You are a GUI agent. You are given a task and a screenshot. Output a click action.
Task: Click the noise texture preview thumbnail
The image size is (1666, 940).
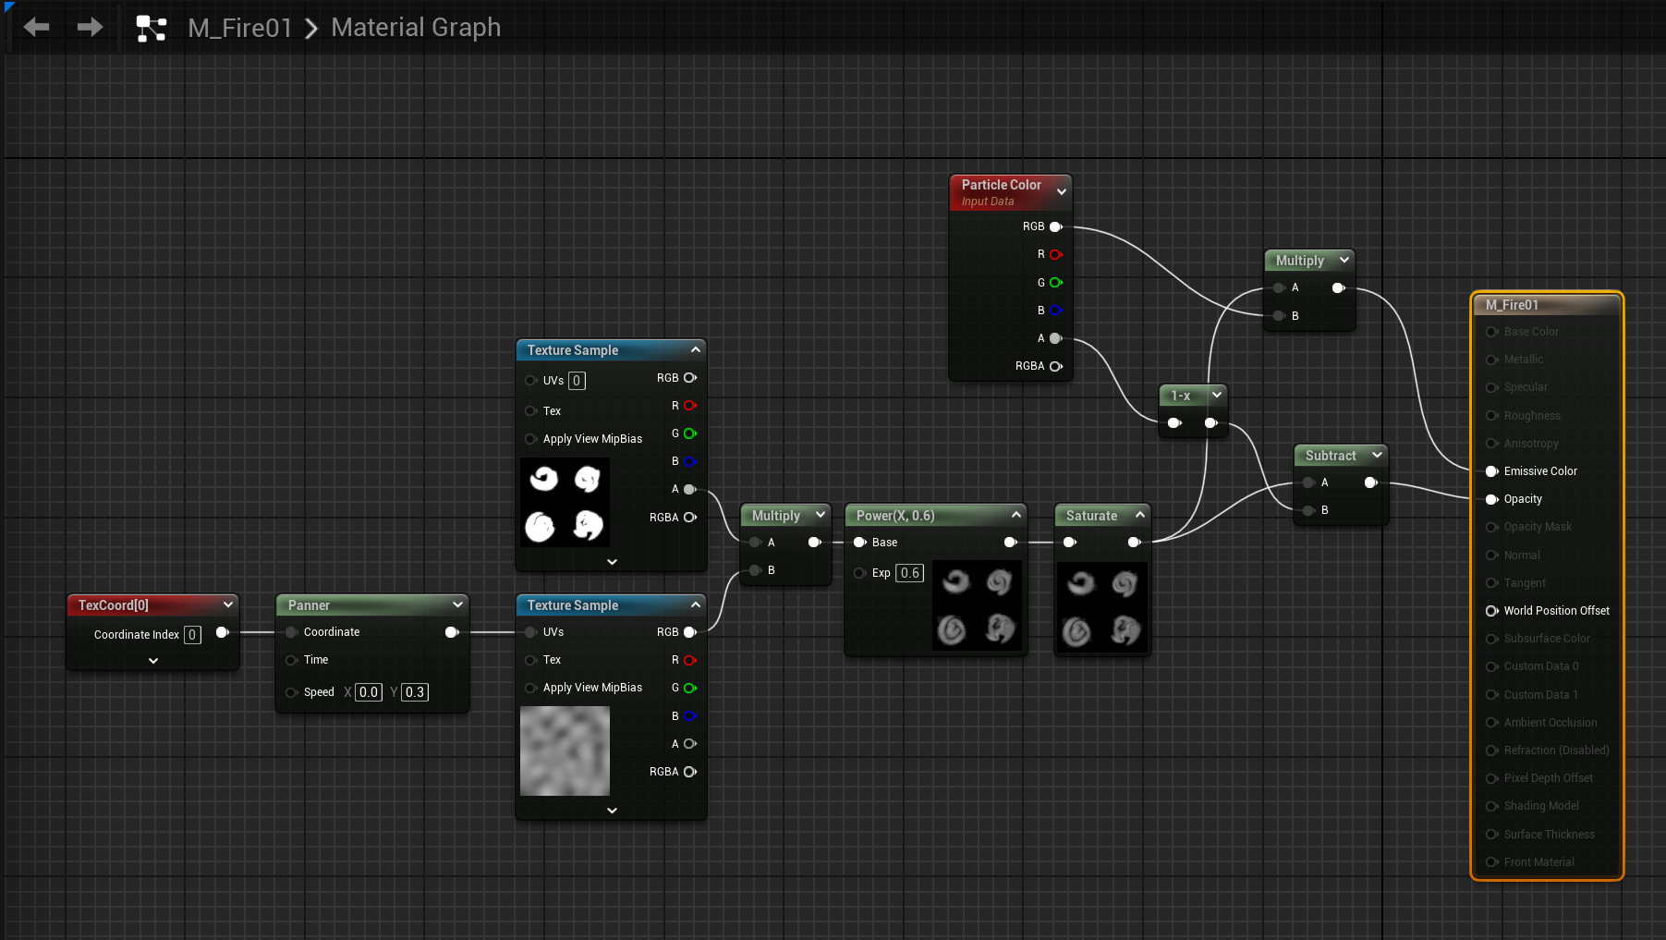coord(565,751)
